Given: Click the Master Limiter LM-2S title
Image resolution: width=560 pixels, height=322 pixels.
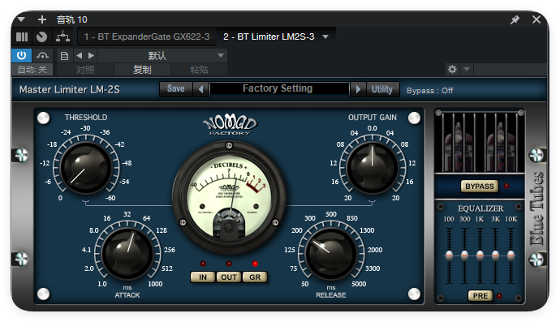Looking at the screenshot, I should click(70, 89).
